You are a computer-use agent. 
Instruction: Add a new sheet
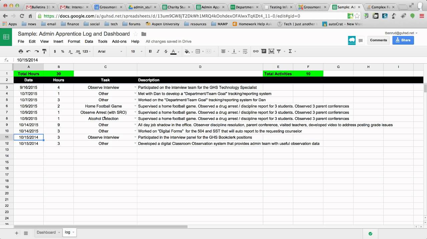(x=16, y=233)
